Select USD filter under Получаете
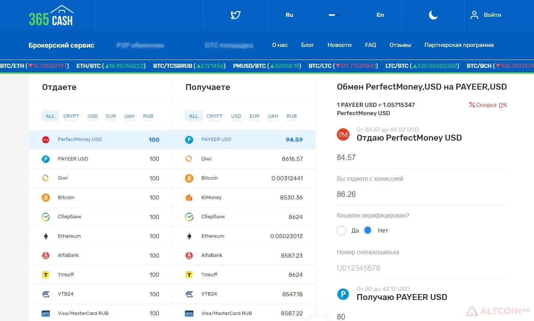534x321 pixels. [x=236, y=116]
